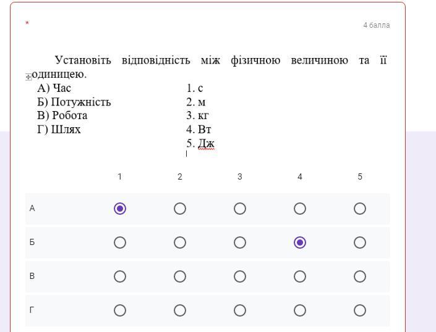Select option 1 for row Г
This screenshot has height=332, width=436.
pos(120,310)
